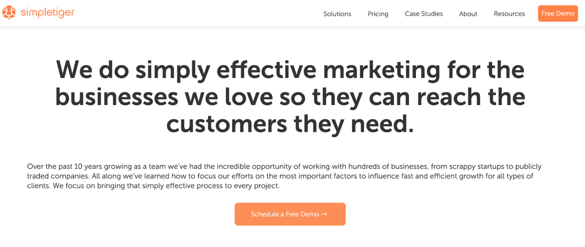Click the paragraph line starting 'traded companies'
The image size is (585, 247).
(x=280, y=176)
